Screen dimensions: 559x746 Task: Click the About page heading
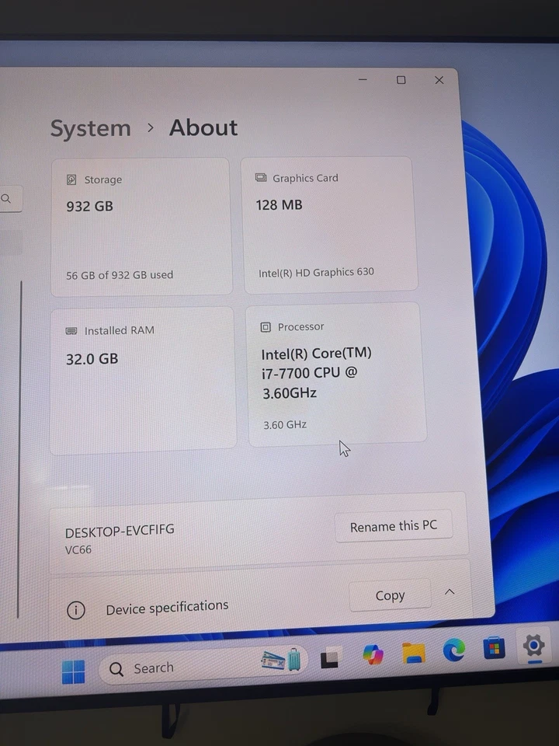pyautogui.click(x=203, y=128)
